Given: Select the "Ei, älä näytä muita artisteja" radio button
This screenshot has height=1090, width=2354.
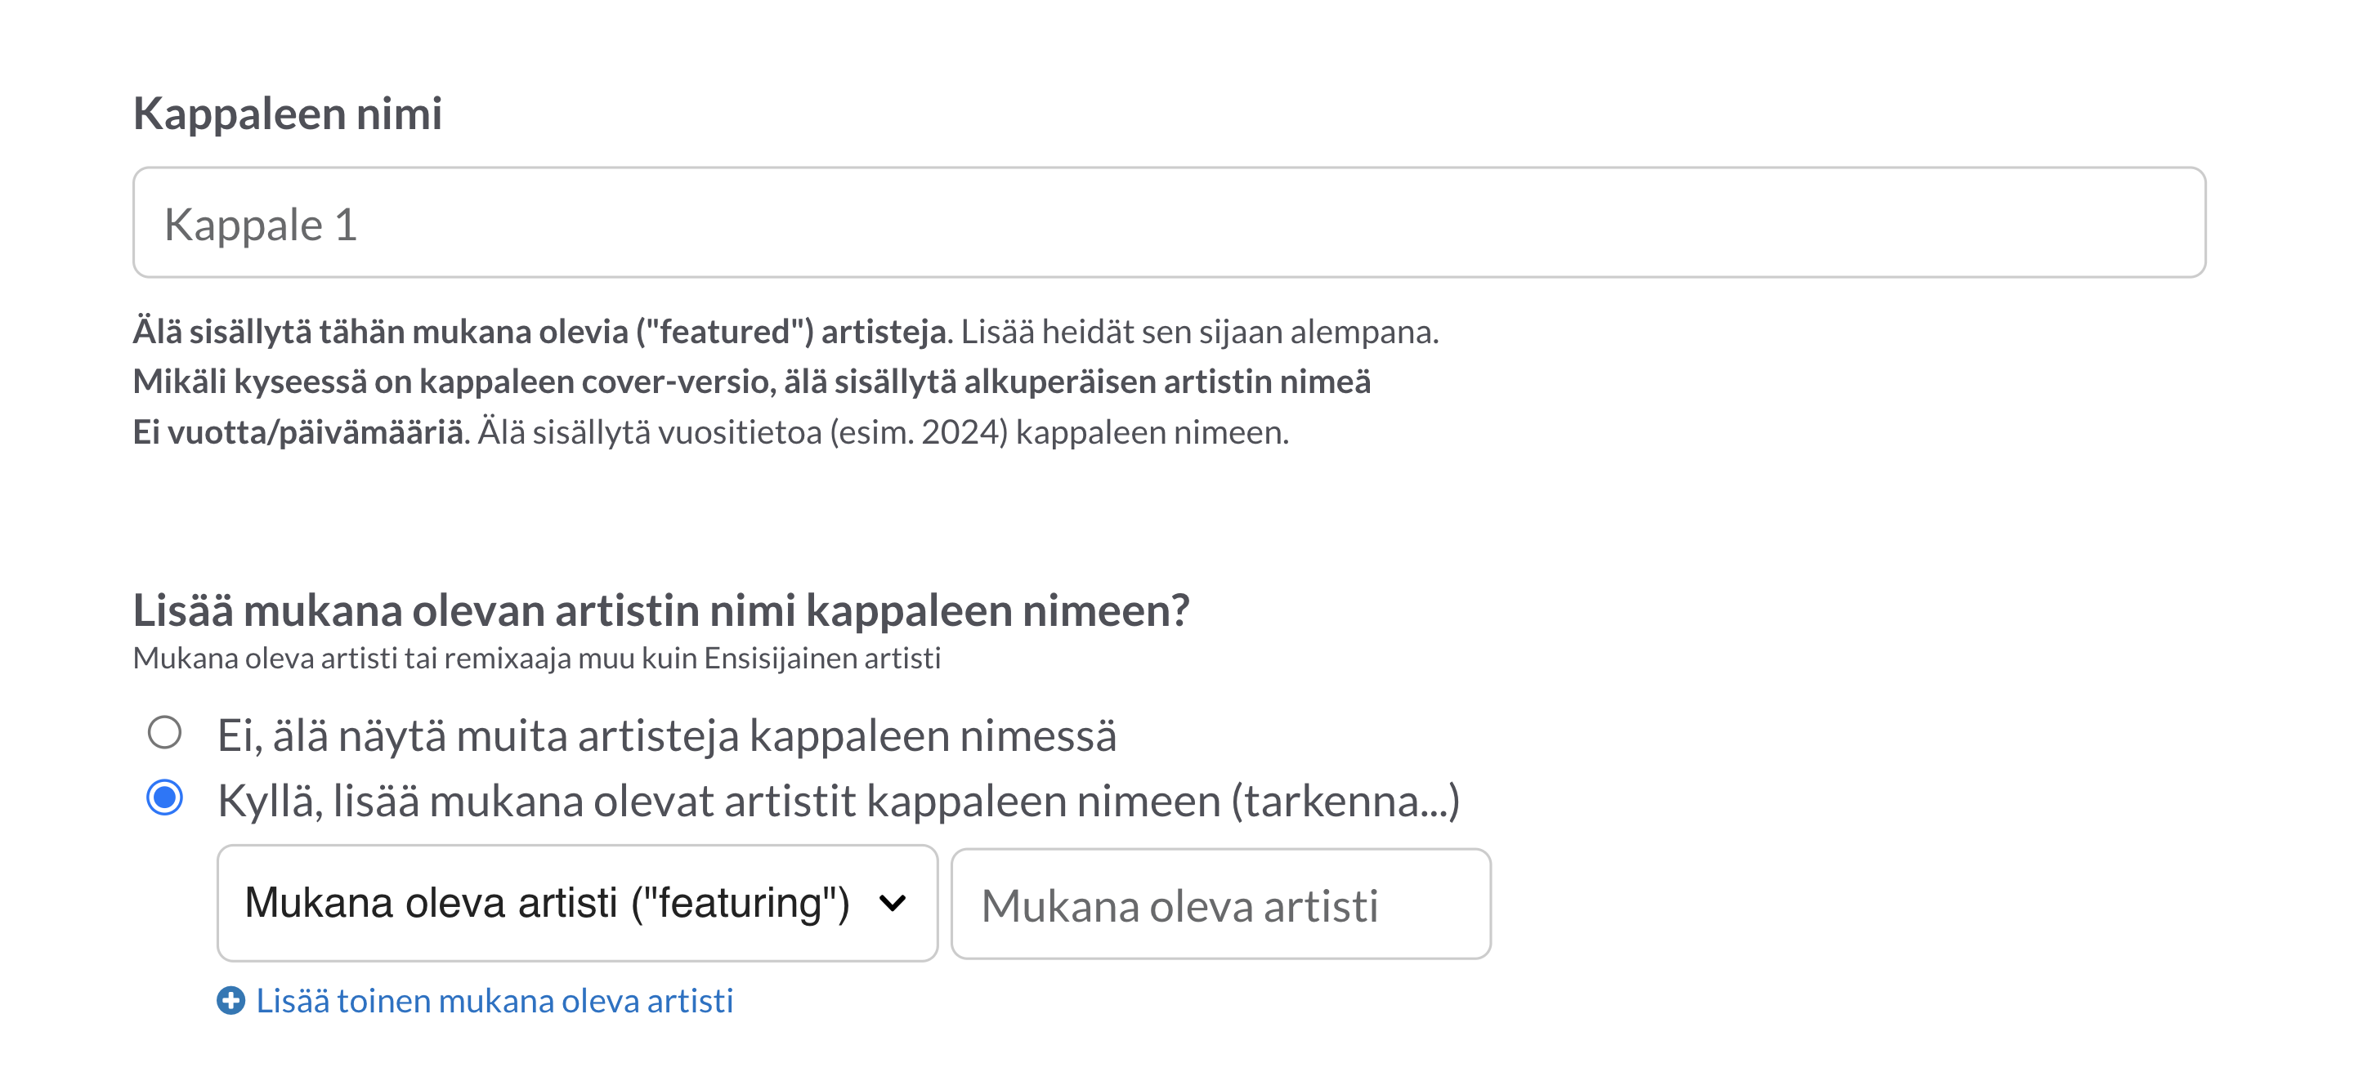Looking at the screenshot, I should click(164, 733).
